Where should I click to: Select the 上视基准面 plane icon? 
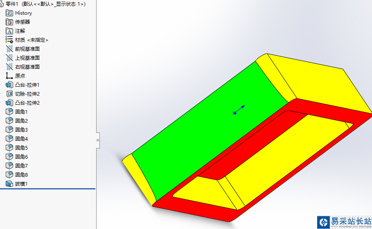coord(9,58)
